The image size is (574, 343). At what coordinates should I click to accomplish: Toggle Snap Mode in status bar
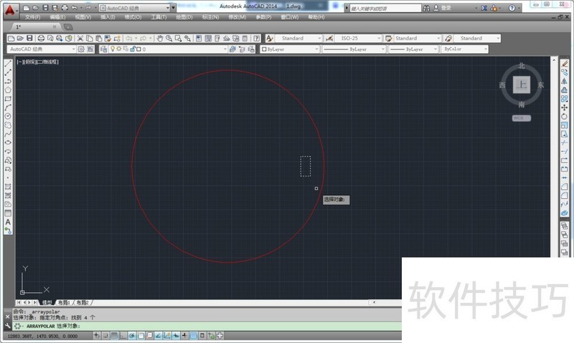point(105,335)
